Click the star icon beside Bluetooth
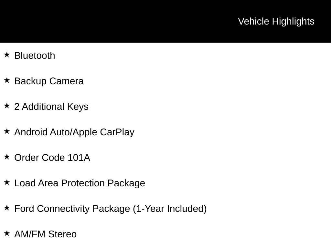This screenshot has width=331, height=248. tap(7, 55)
